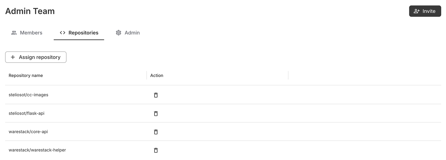Click the Repository name column header

point(26,75)
